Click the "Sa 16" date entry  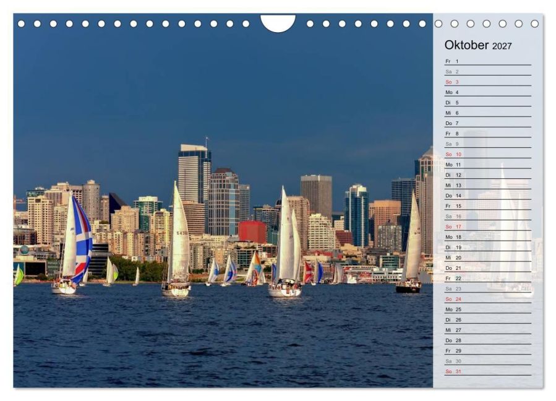click(x=488, y=216)
